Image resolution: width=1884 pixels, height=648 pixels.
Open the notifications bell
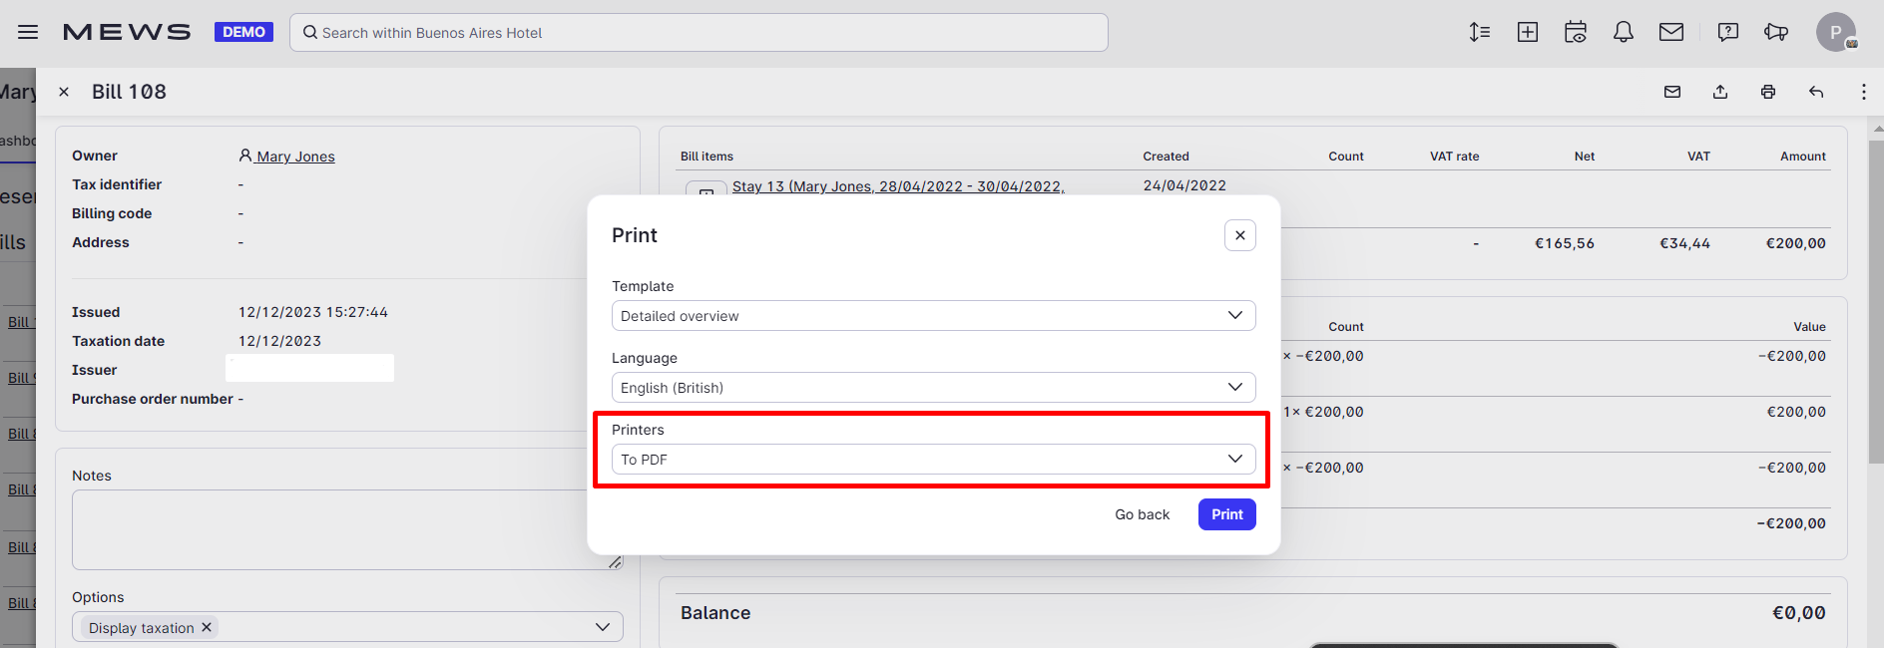click(1624, 32)
